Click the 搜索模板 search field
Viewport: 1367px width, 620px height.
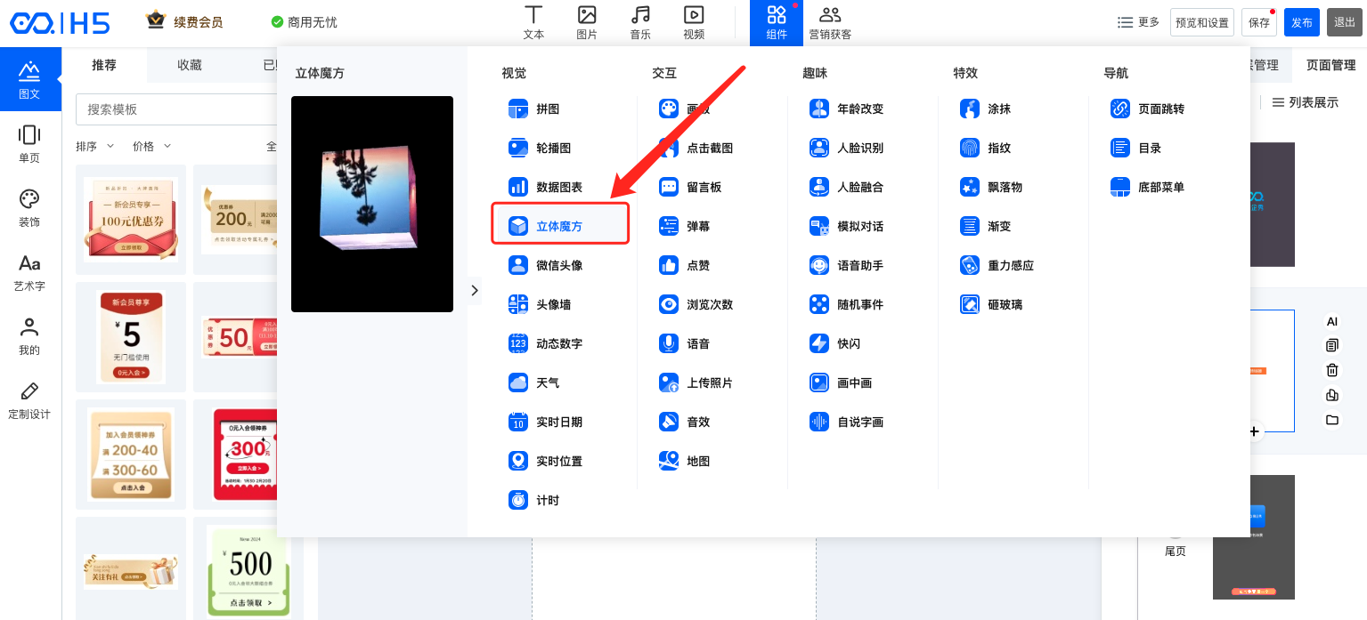tap(178, 109)
